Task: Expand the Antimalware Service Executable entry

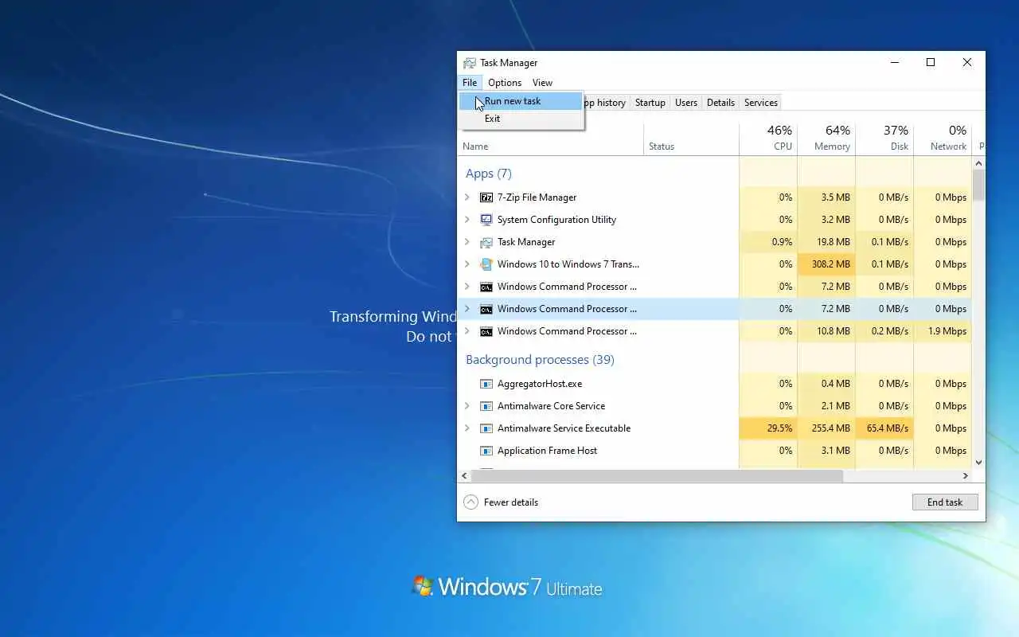Action: point(467,428)
